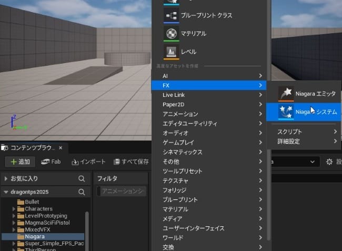Viewport: 342px width, 251px height.
Task: Open the Live Link submenu
Action: (209, 95)
